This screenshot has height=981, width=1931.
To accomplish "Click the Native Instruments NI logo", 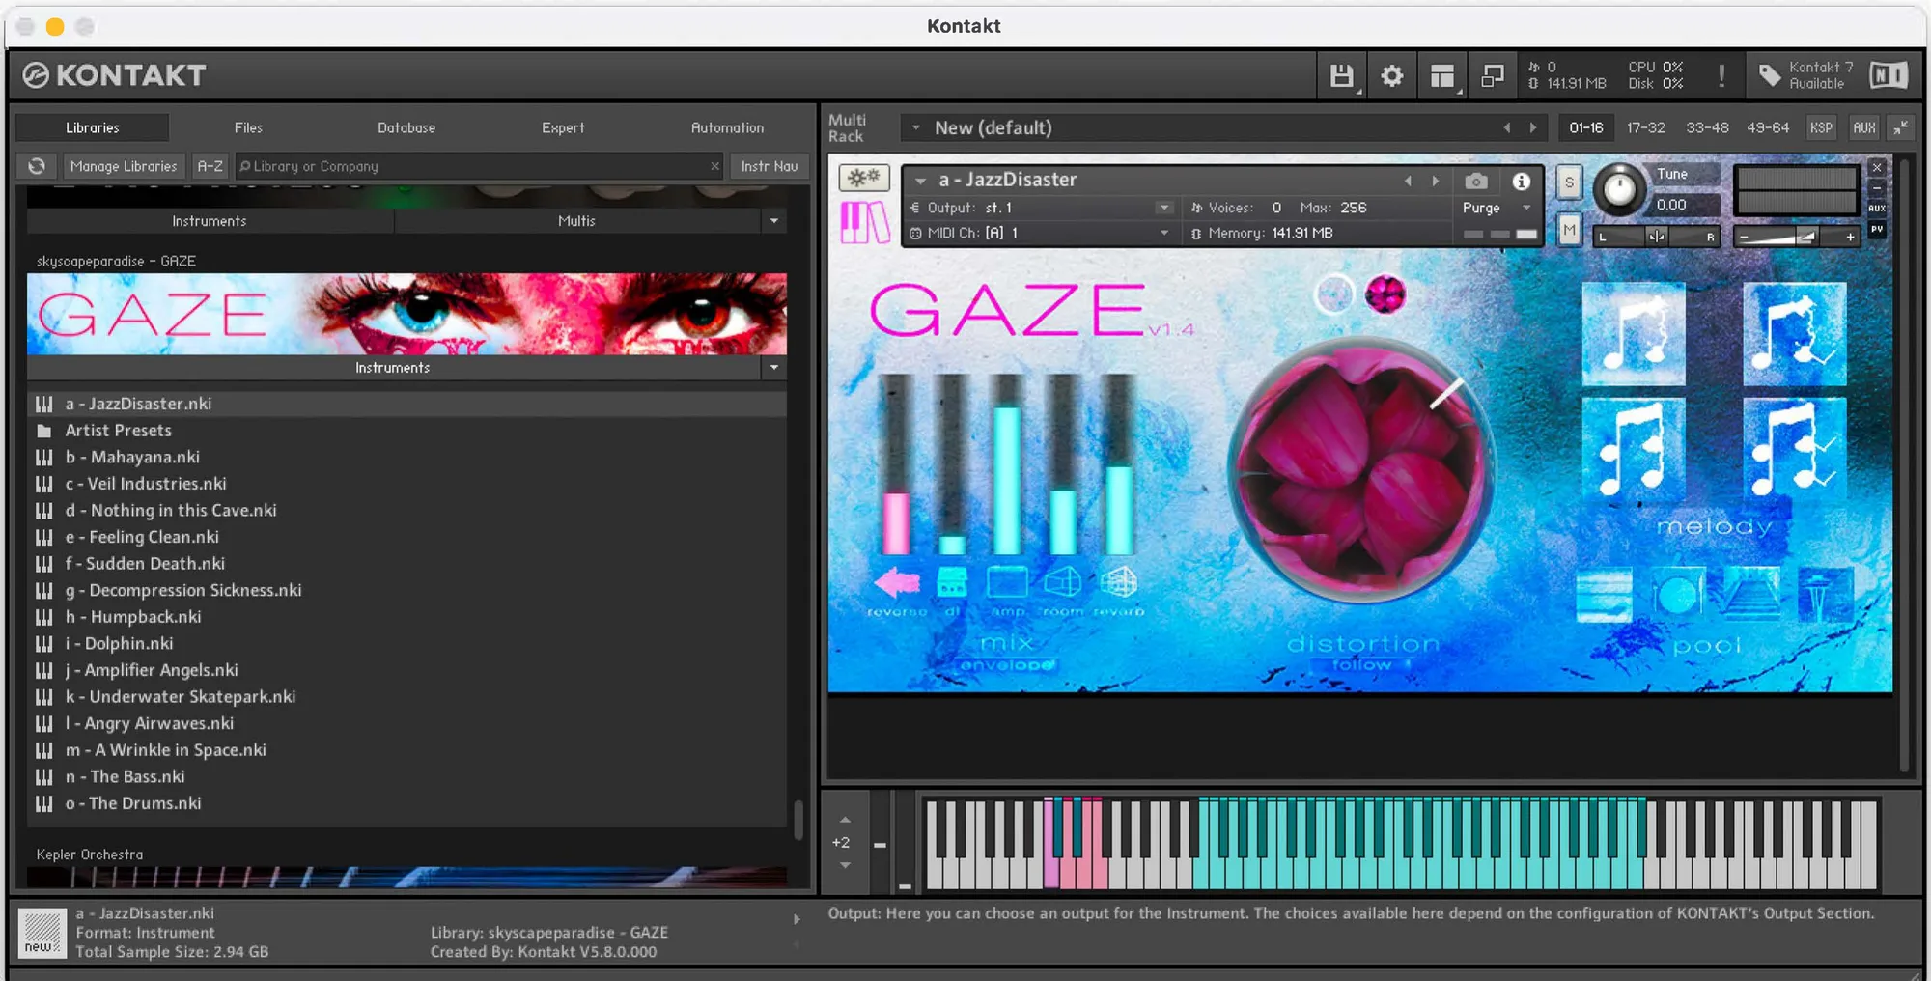I will 1889,76.
